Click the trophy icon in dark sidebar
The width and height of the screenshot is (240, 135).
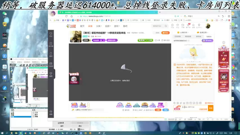[x=51, y=73]
